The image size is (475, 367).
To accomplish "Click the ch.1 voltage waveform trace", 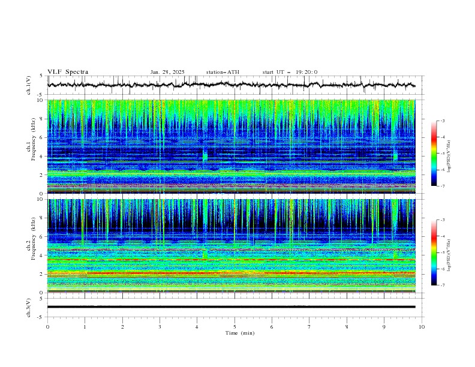I will coord(231,85).
